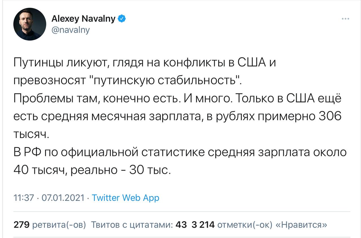Click the quote tweet count 43
This screenshot has width=361, height=238.
[181, 225]
